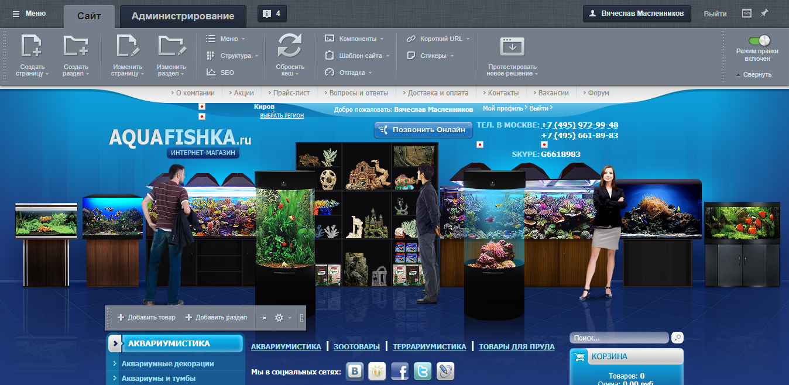Click the Создать раздел folder icon
This screenshot has width=789, height=385.
point(76,46)
